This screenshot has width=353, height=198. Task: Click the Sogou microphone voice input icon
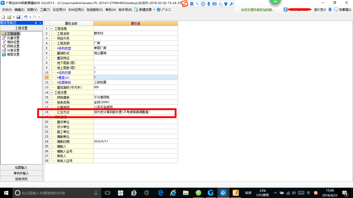click(x=209, y=4)
